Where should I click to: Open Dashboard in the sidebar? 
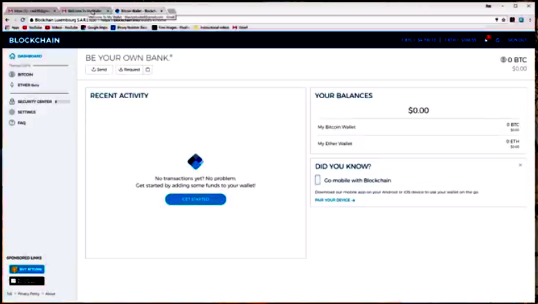click(x=30, y=56)
